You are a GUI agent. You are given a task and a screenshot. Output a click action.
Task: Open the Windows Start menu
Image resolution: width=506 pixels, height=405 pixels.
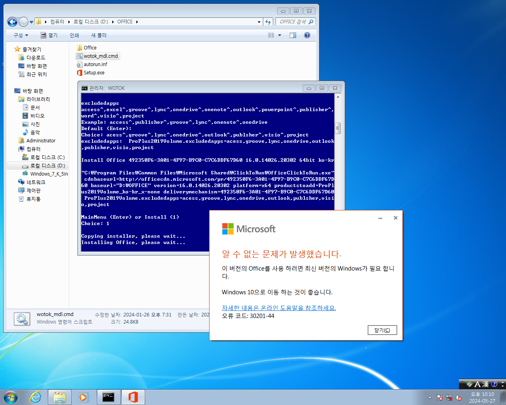point(11,397)
